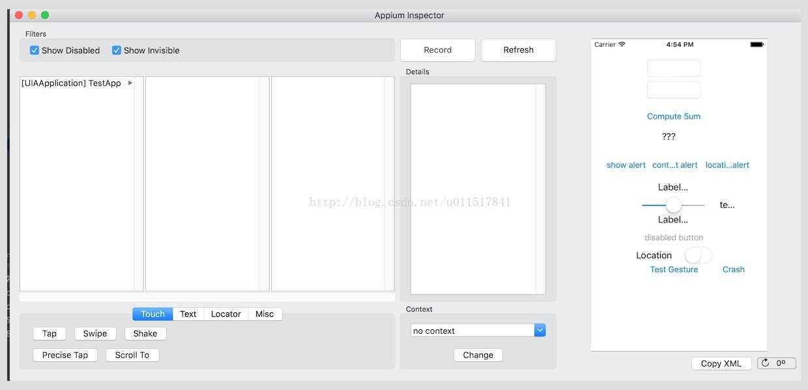This screenshot has width=808, height=390.
Task: Click the 'disabled button' text
Action: 674,237
